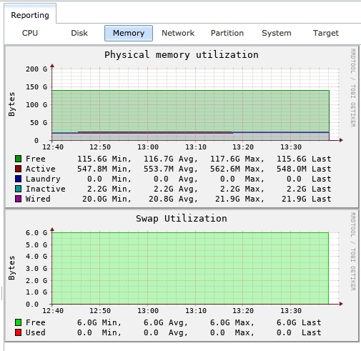
Task: Click the 13:20 marker on swap graph
Action: coord(243,310)
